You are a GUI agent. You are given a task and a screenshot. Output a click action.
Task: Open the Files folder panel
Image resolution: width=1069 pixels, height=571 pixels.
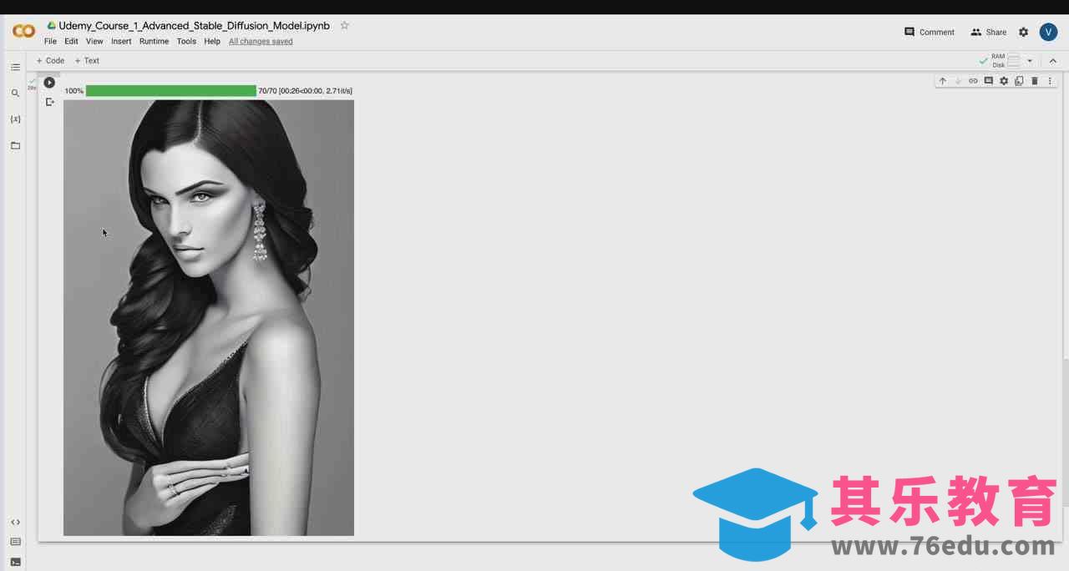point(15,145)
